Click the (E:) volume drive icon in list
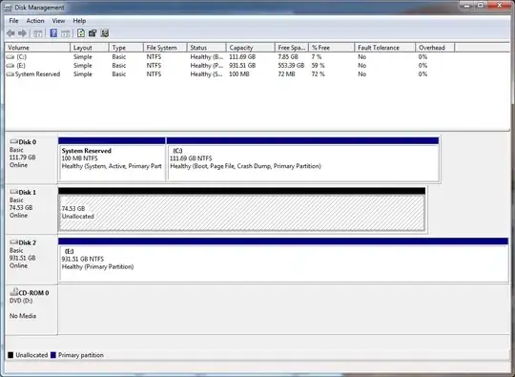The image size is (515, 377). click(10, 66)
